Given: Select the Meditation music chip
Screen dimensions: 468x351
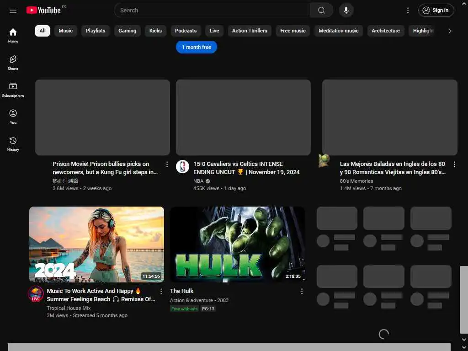Looking at the screenshot, I should [x=339, y=31].
